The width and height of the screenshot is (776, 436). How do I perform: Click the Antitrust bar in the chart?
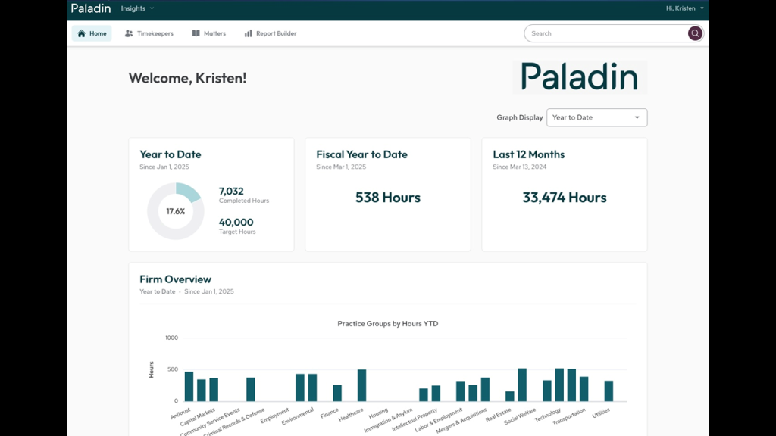click(x=189, y=387)
